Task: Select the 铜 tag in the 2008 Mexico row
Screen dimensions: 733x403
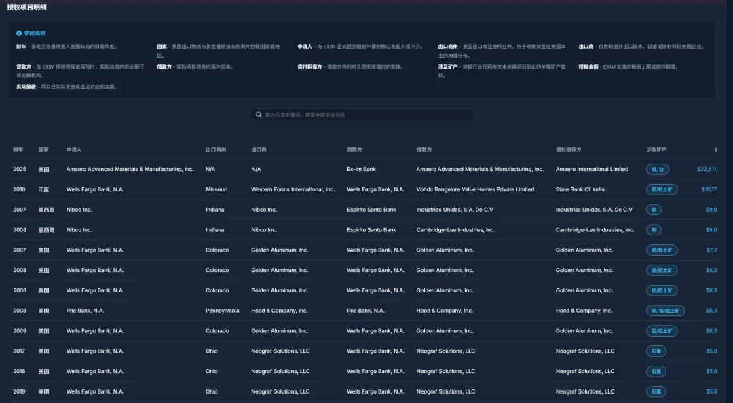Action: click(x=654, y=230)
